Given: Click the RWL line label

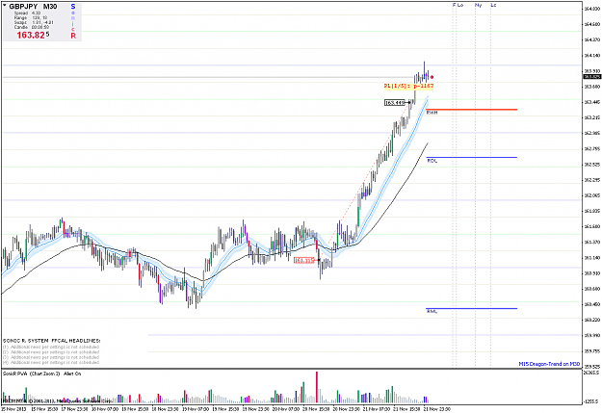Looking at the screenshot, I should click(x=432, y=312).
